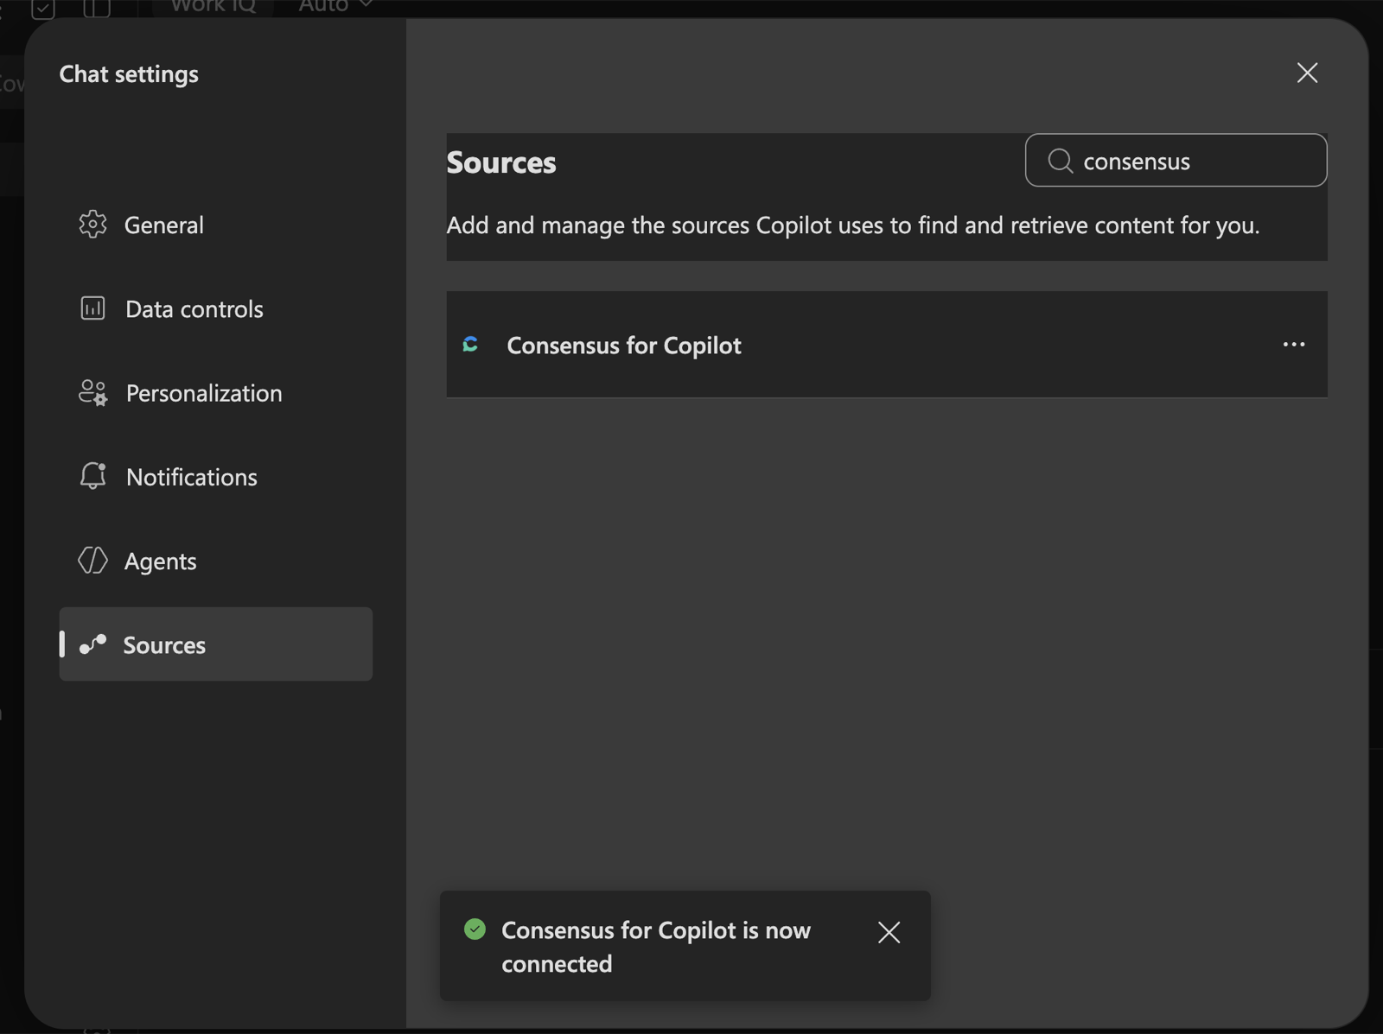This screenshot has height=1034, width=1383.
Task: Dismiss the connected notification toast
Action: [889, 932]
